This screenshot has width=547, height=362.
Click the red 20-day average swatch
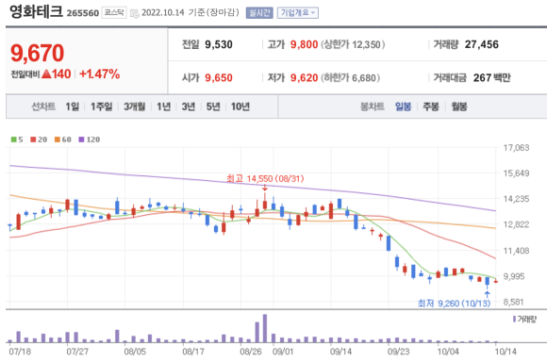(33, 140)
